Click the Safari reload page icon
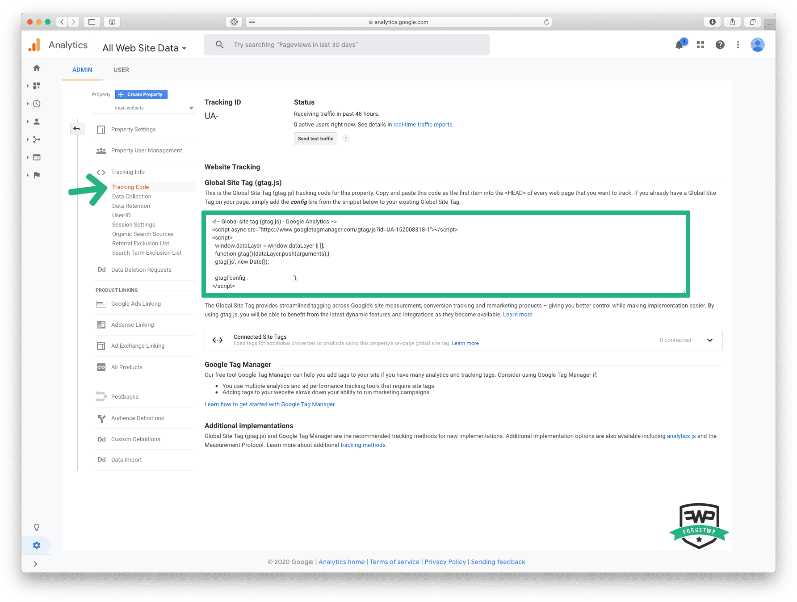797x602 pixels. pyautogui.click(x=546, y=22)
